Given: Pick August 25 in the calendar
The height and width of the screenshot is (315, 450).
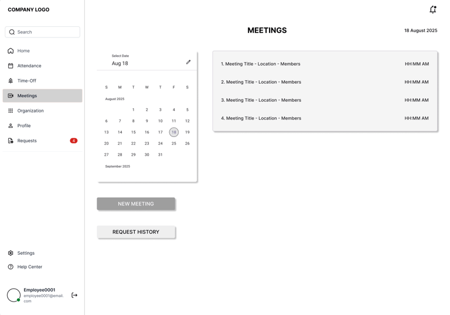Looking at the screenshot, I should pos(174,143).
